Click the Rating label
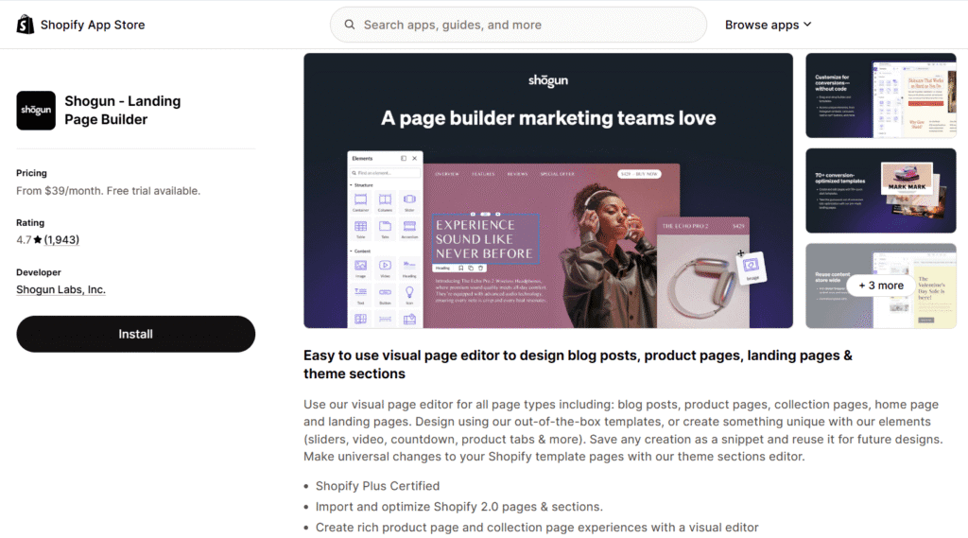This screenshot has height=538, width=968. (30, 222)
